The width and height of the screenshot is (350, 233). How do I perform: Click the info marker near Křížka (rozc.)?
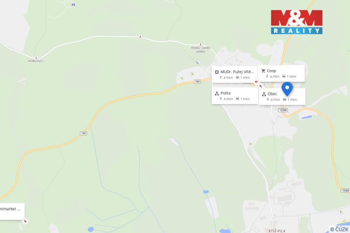coord(36,57)
